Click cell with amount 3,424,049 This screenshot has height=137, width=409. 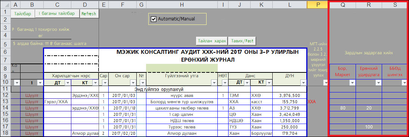[290, 114]
